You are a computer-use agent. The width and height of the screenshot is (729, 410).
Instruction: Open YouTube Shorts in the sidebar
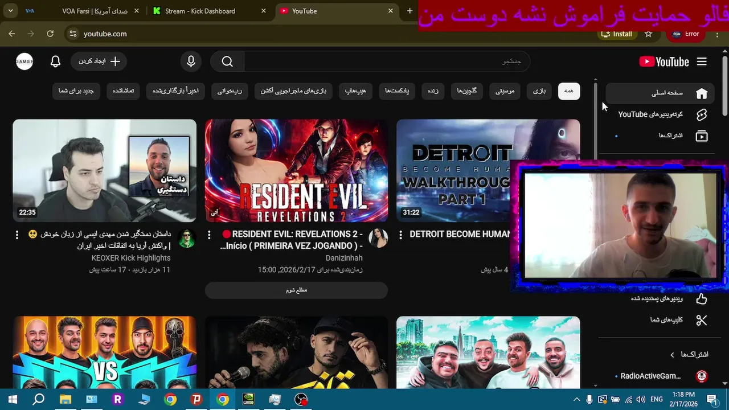pos(660,114)
